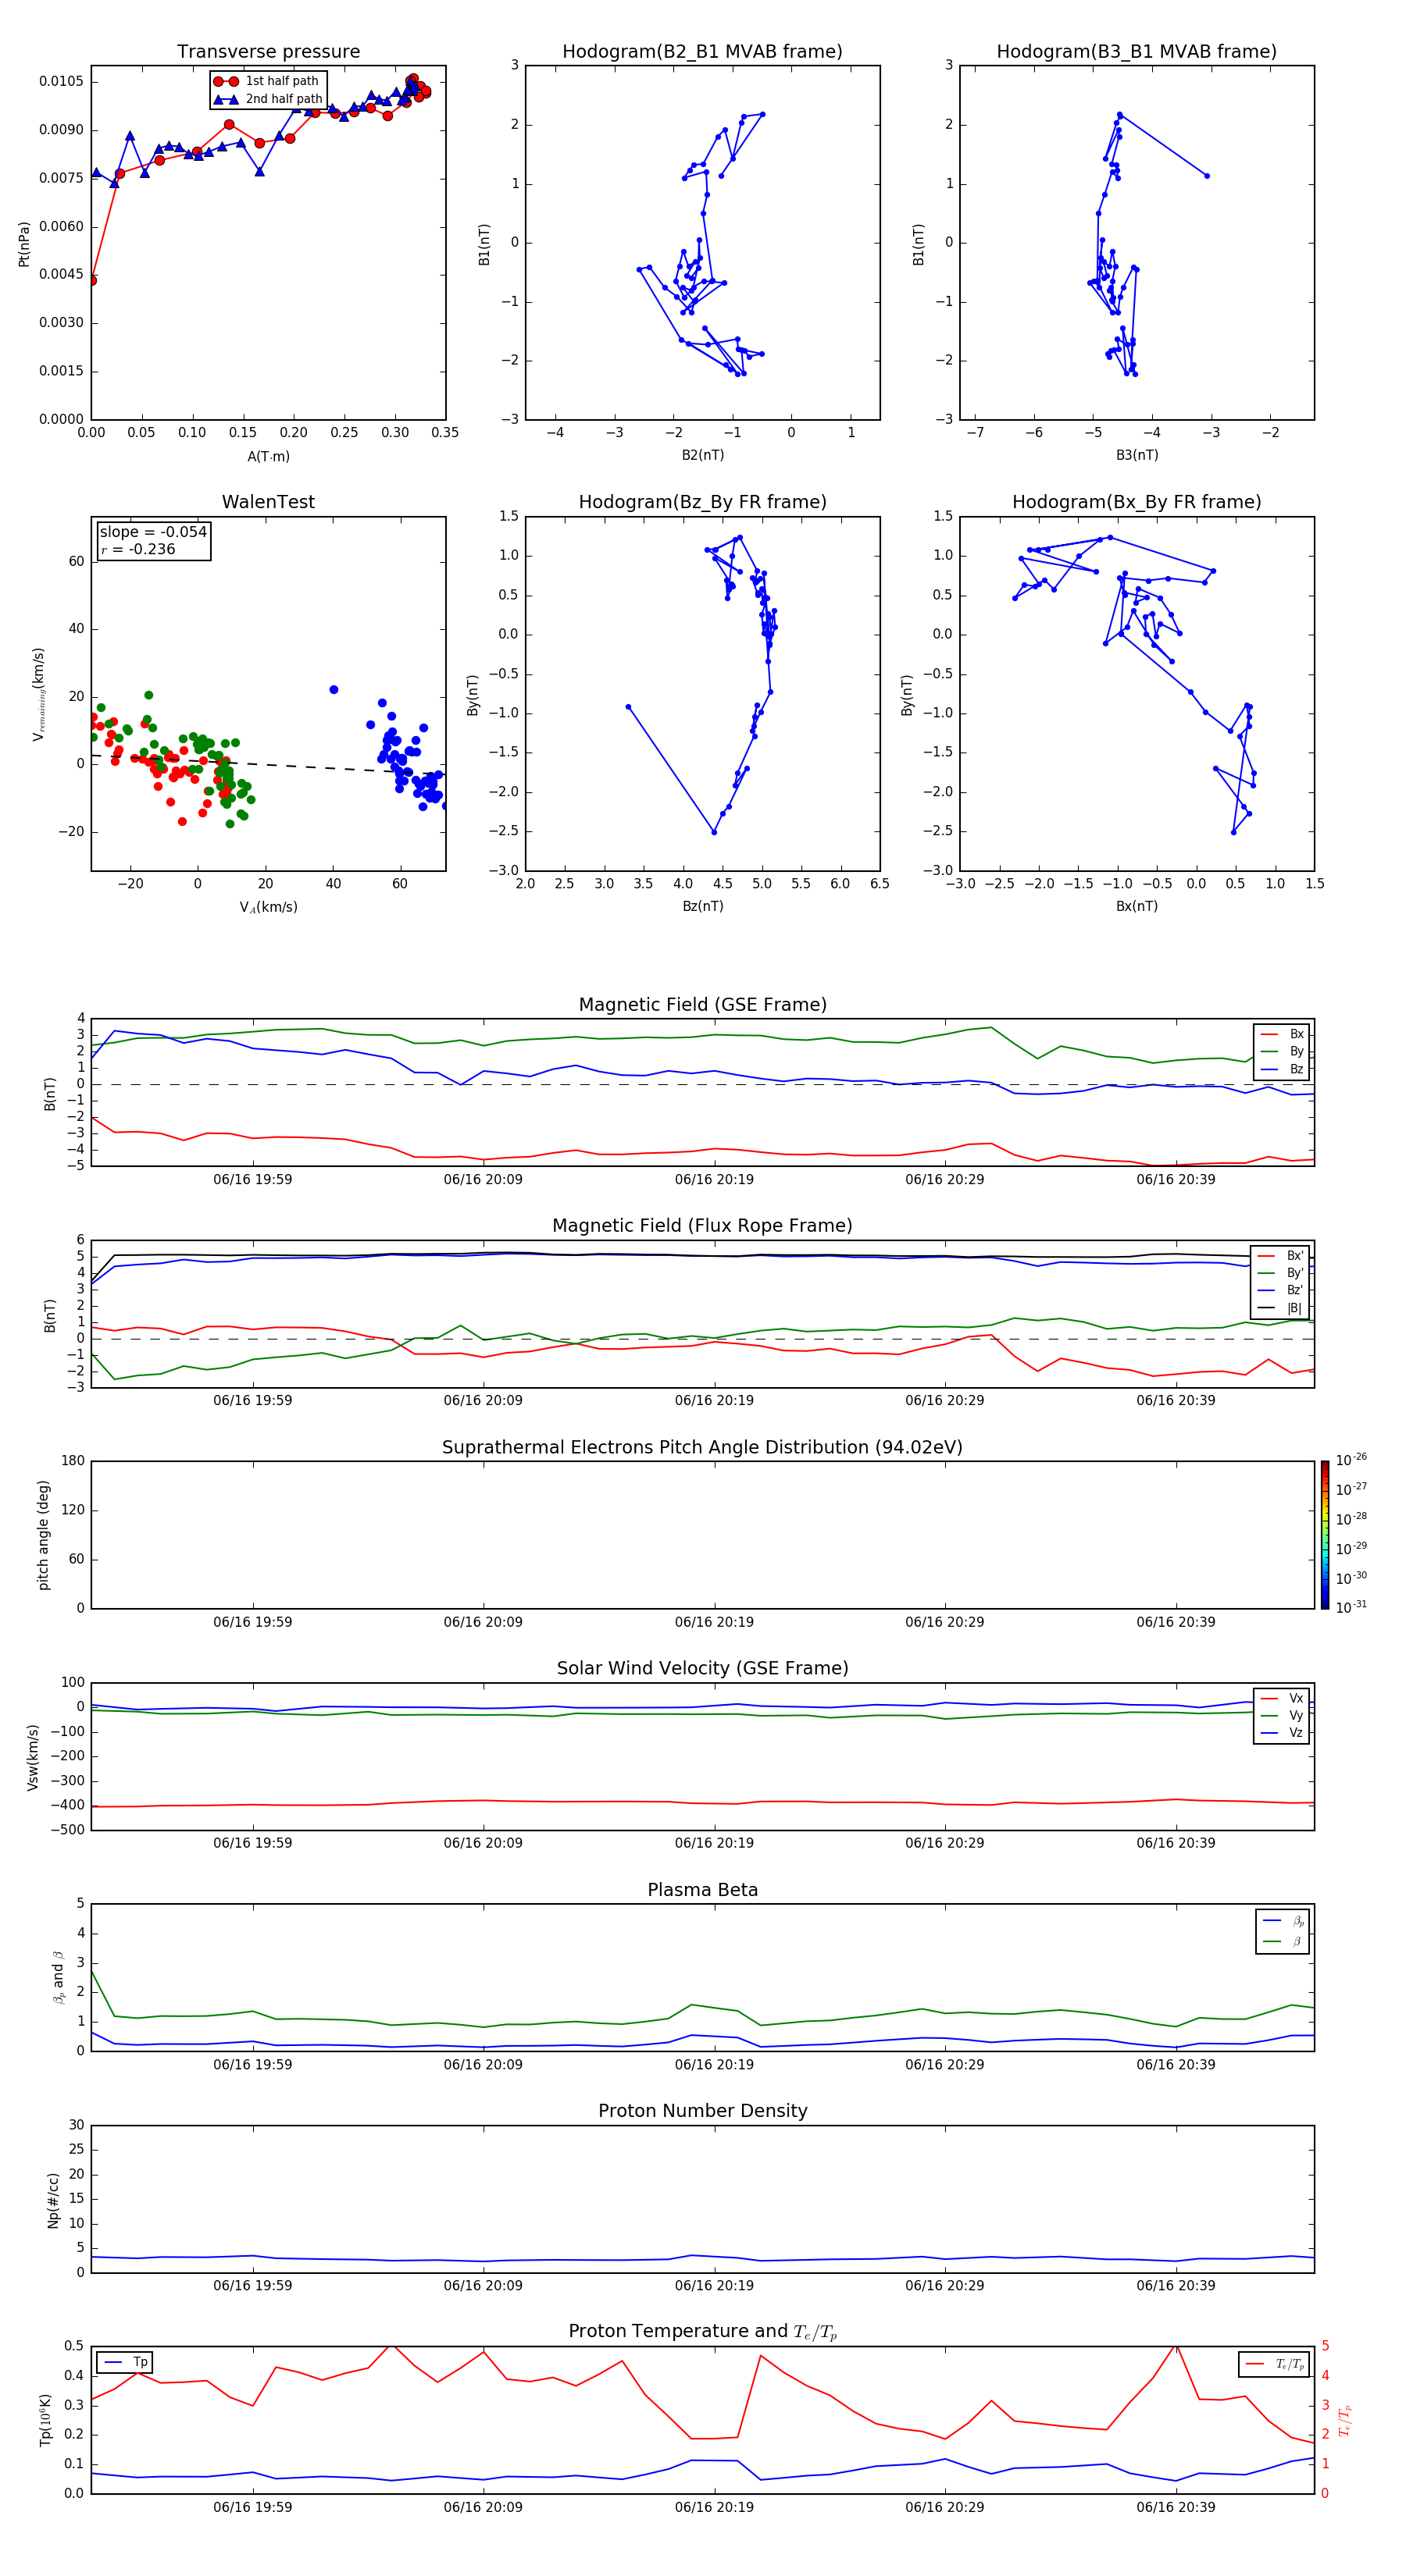Viewport: 1406px width, 2576px height.
Task: Click '0.0105' tick on transverse pressure axis
Action: pyautogui.click(x=61, y=81)
